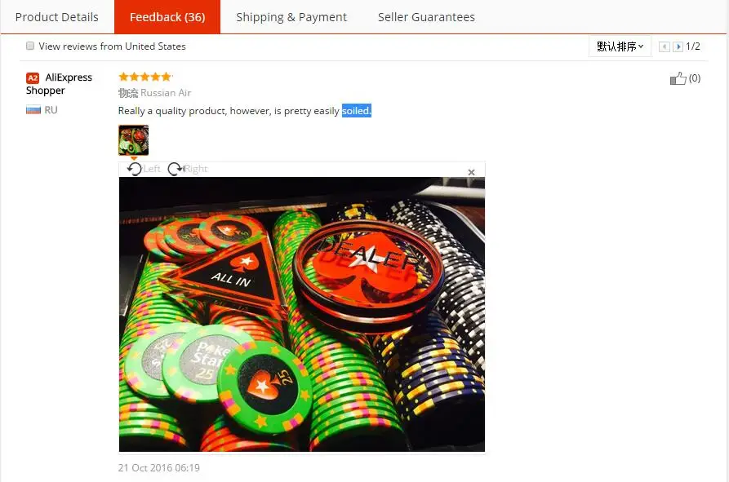
Task: Go to previous reviews page arrow
Action: click(665, 46)
